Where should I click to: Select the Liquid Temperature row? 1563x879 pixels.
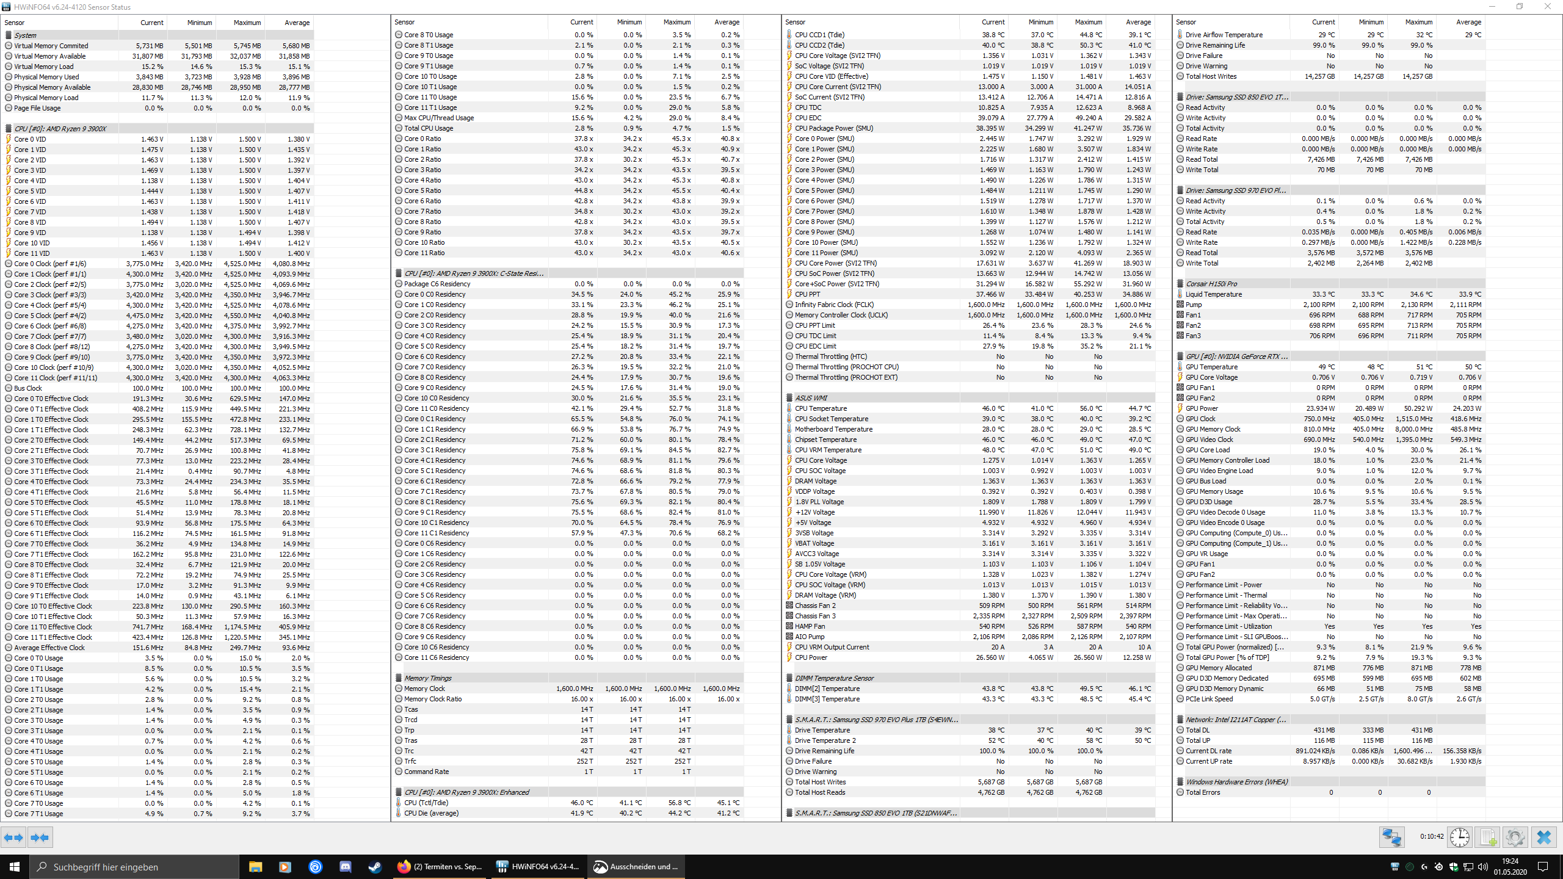(1330, 294)
